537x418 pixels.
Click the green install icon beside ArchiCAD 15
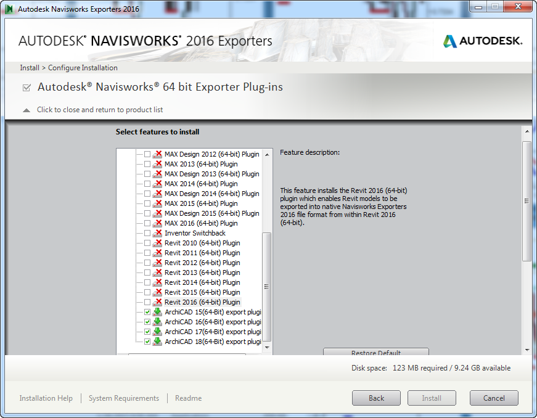tap(157, 312)
